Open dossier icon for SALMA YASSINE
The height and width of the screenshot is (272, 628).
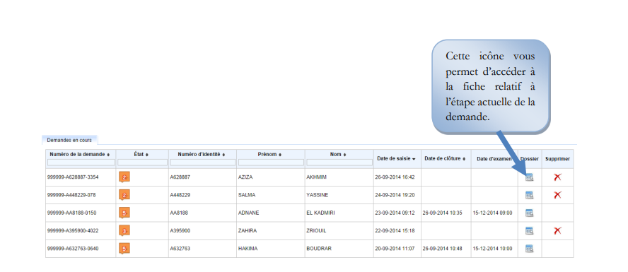[530, 195]
